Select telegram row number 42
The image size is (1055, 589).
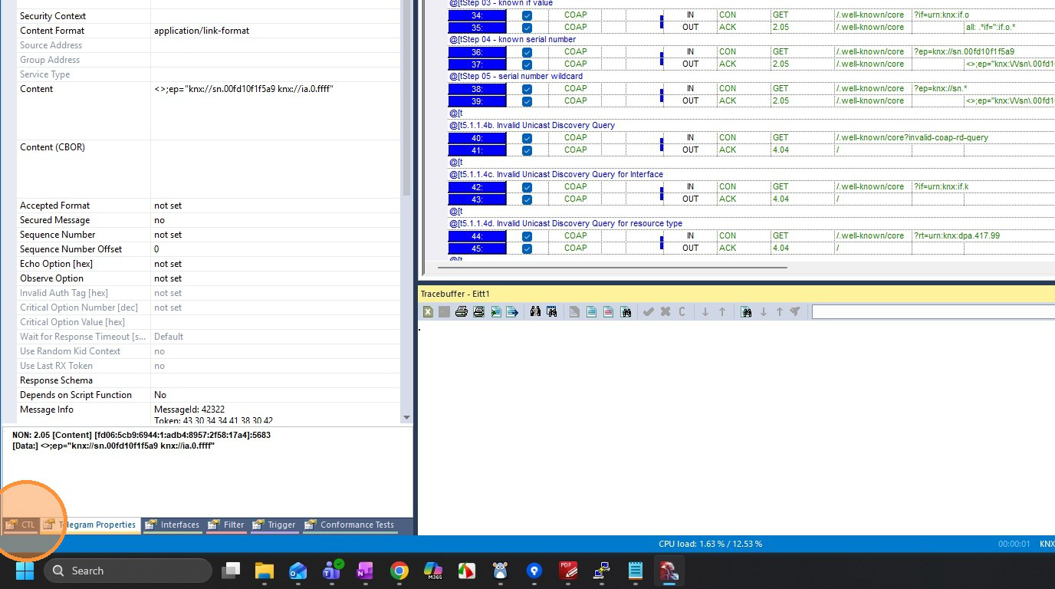pyautogui.click(x=477, y=187)
